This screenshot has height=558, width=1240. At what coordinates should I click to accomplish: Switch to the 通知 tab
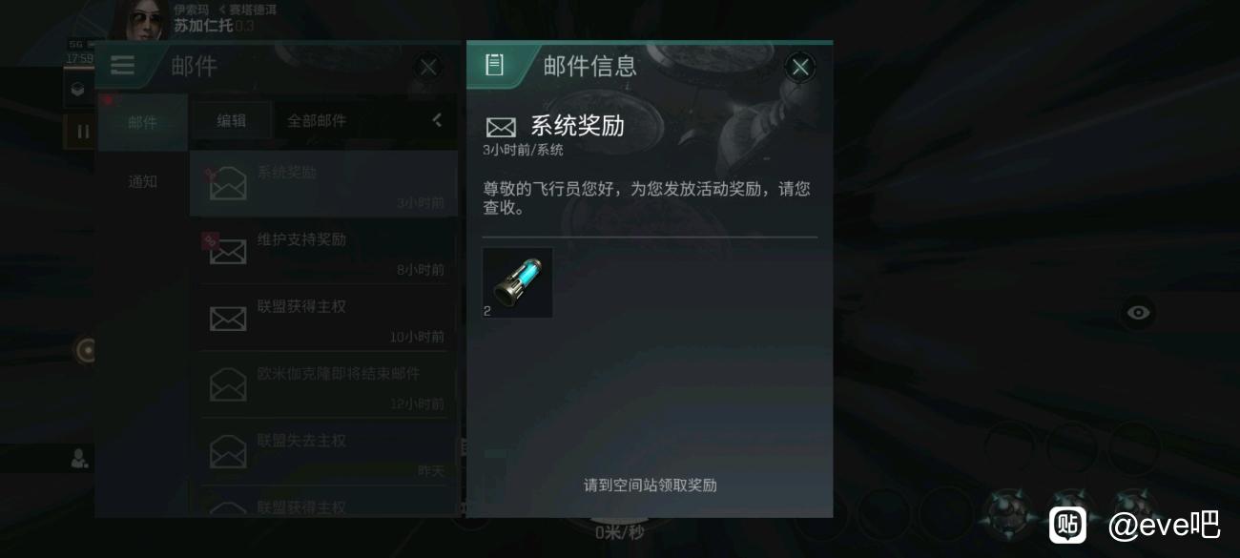pos(143,181)
